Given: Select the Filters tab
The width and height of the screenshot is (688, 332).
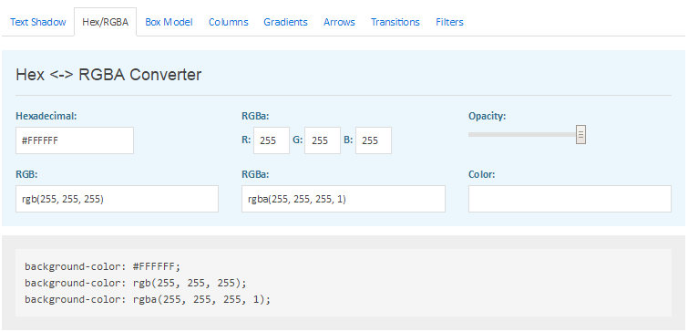Looking at the screenshot, I should click(x=450, y=22).
